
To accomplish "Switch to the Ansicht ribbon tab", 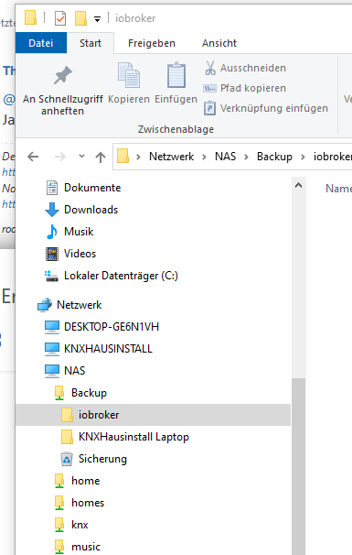I will (219, 43).
